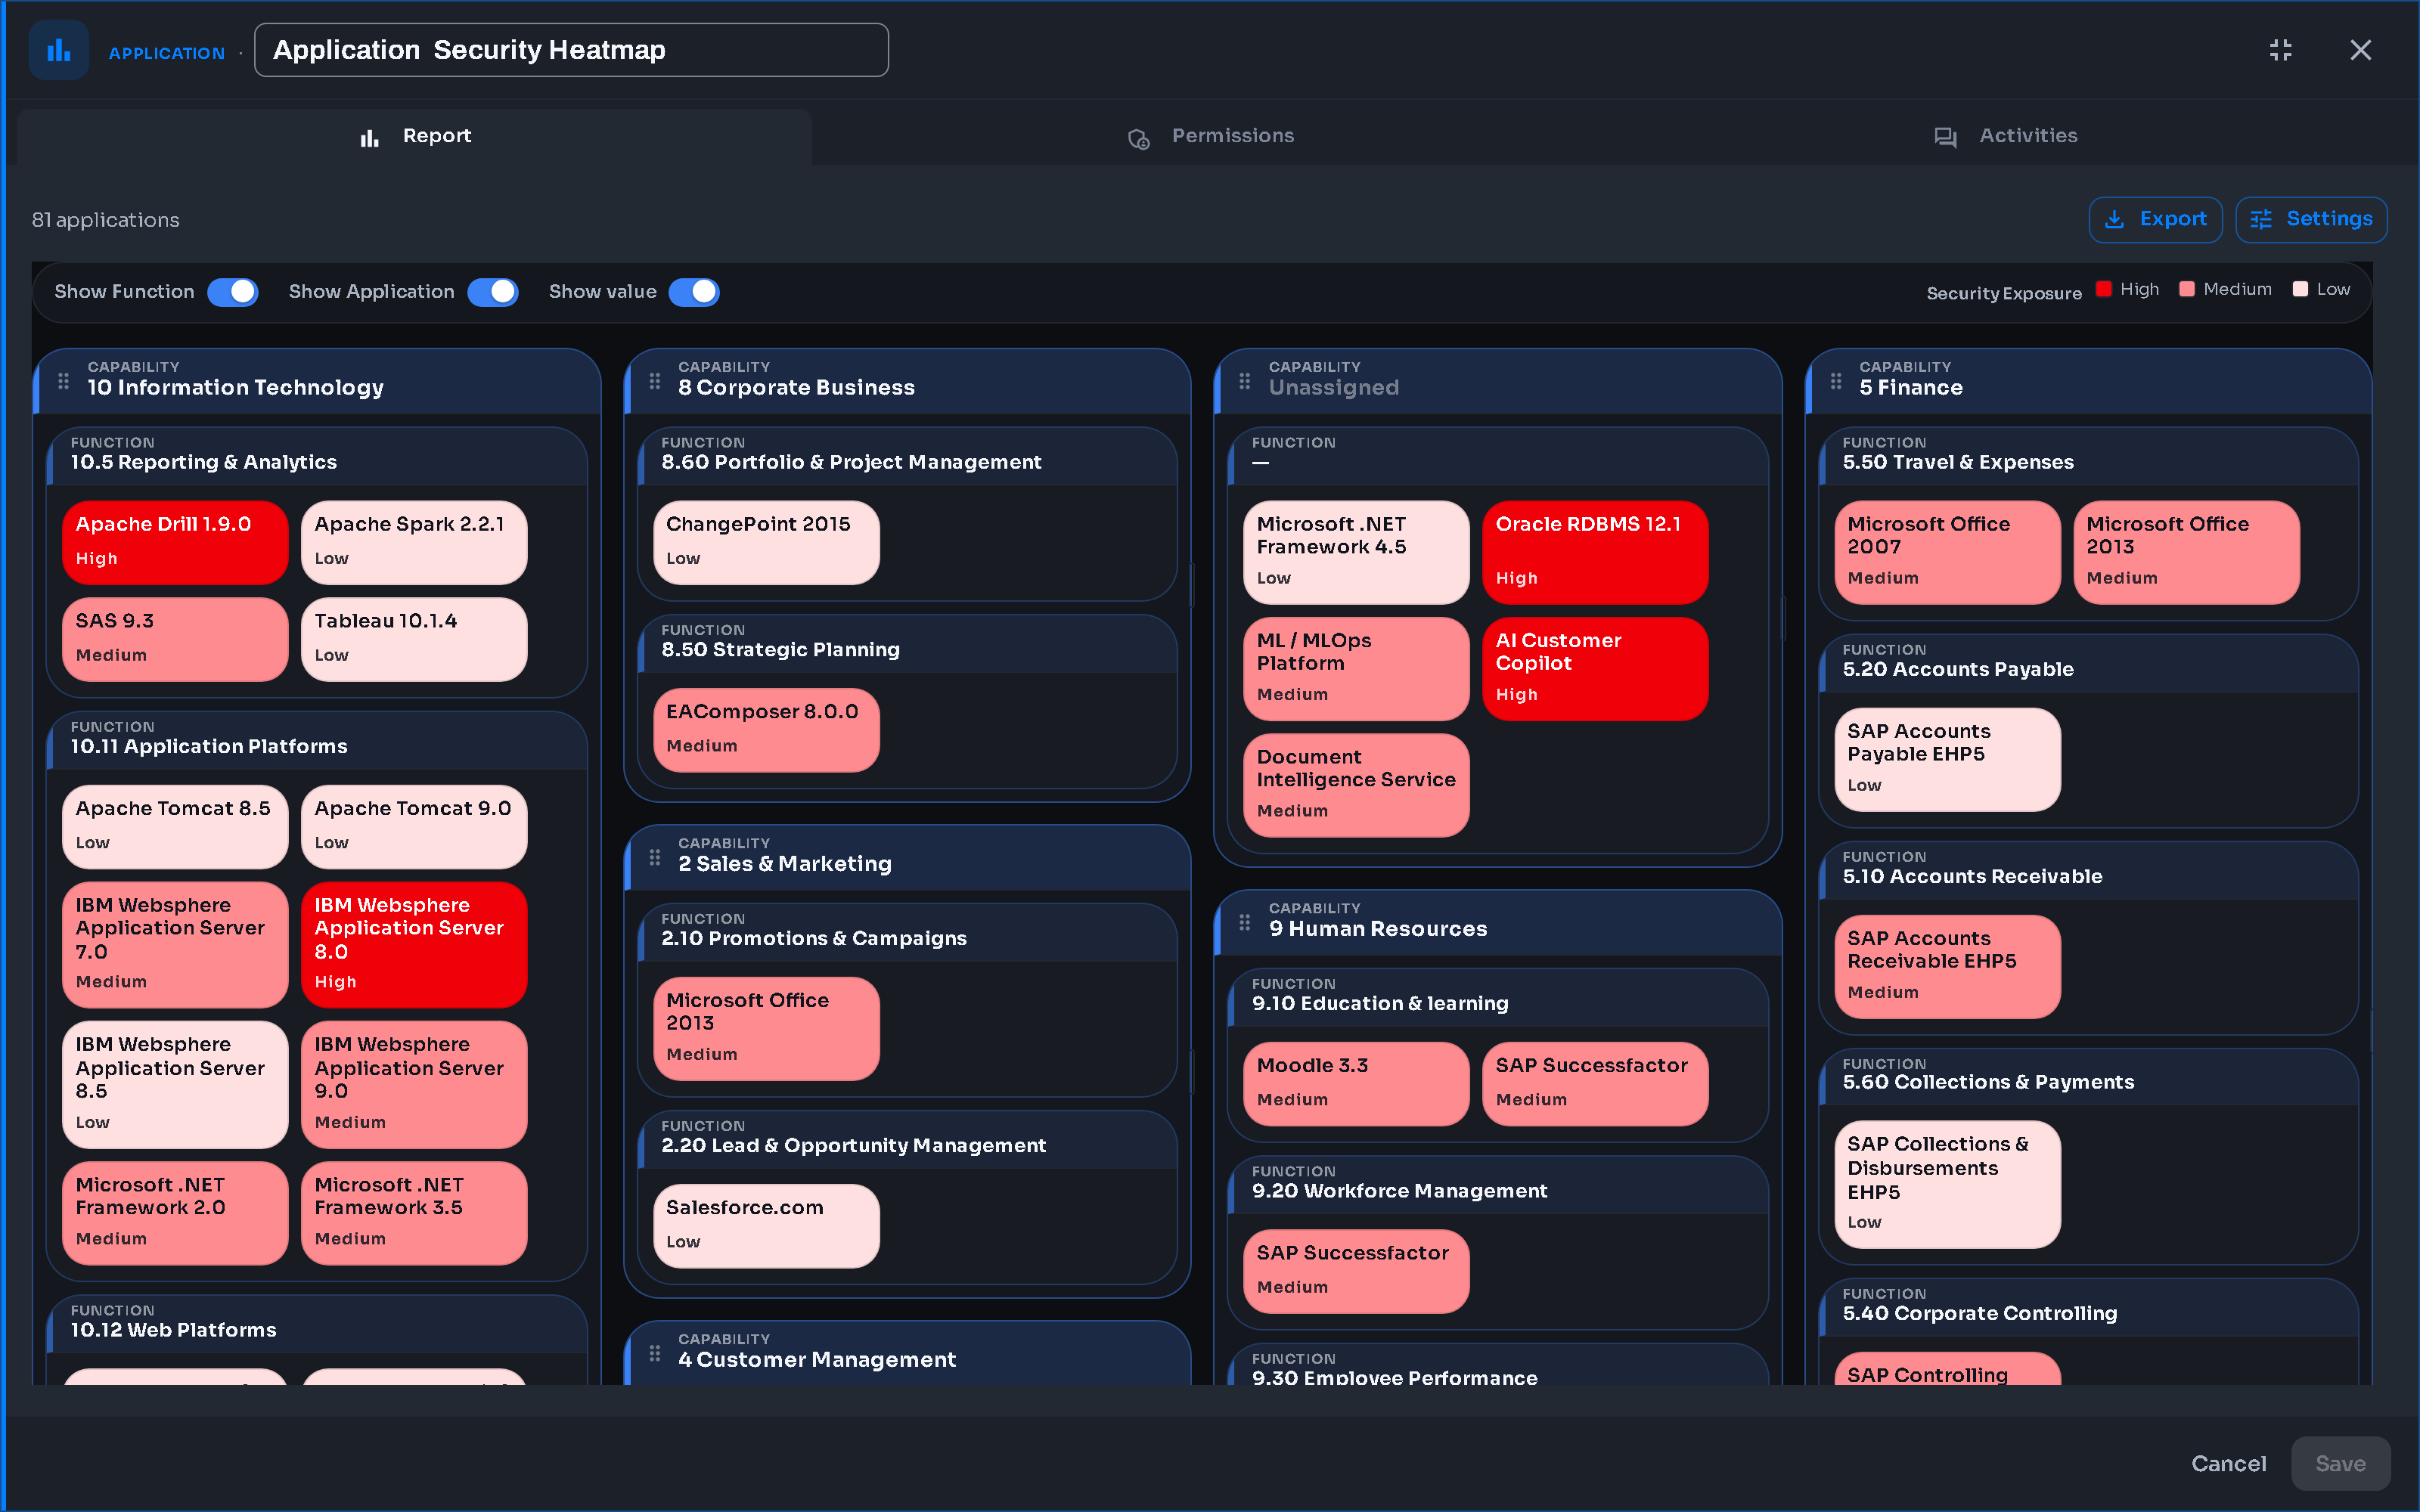Viewport: 2420px width, 1512px height.
Task: Select the Apache Tomcat 9.0 card
Action: coord(414,826)
